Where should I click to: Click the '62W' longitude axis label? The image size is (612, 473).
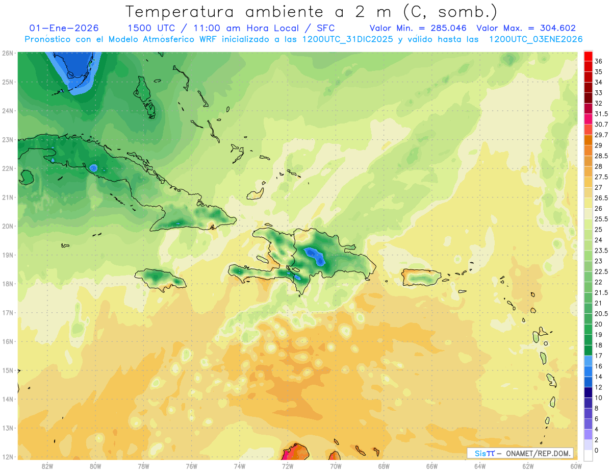528,466
